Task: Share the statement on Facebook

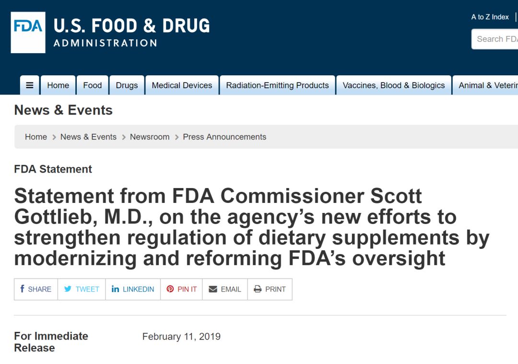Action: point(36,289)
